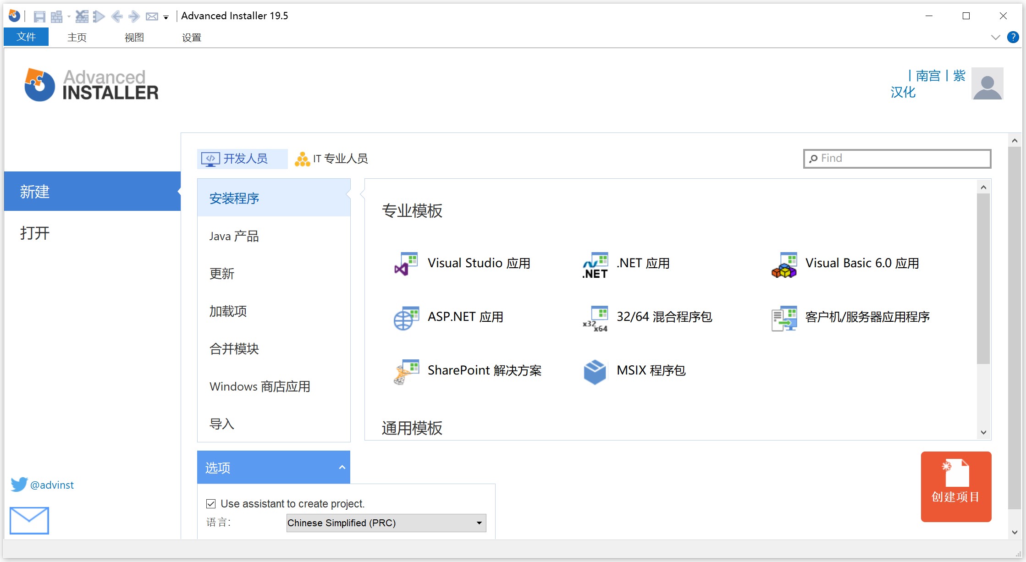
Task: Click the large envelope mail icon
Action: (29, 520)
